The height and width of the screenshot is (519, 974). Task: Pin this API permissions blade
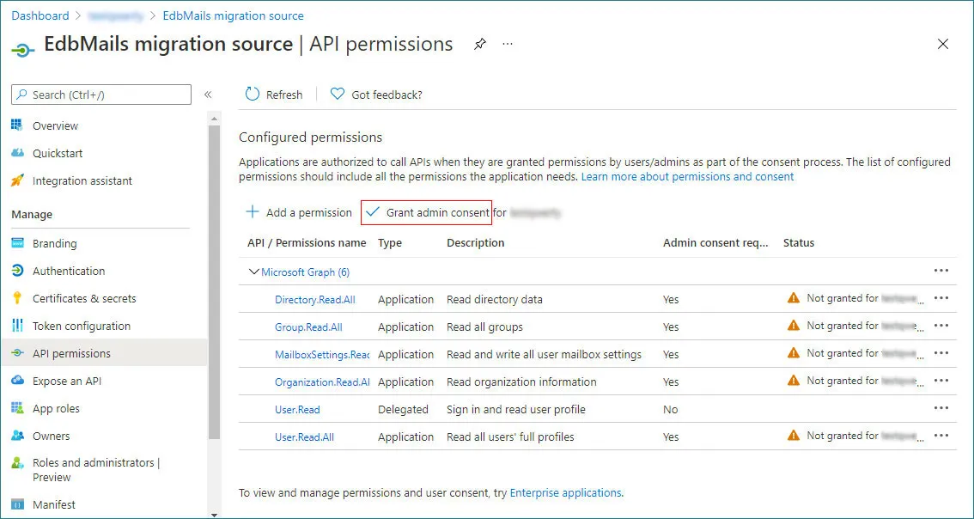pyautogui.click(x=479, y=44)
